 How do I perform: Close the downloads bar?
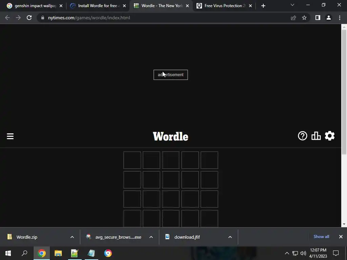pos(341,237)
